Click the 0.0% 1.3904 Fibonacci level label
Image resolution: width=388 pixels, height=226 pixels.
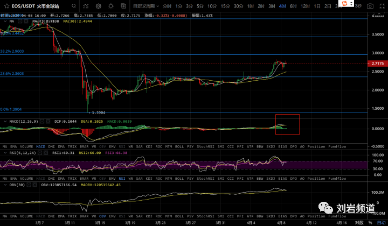[11, 109]
